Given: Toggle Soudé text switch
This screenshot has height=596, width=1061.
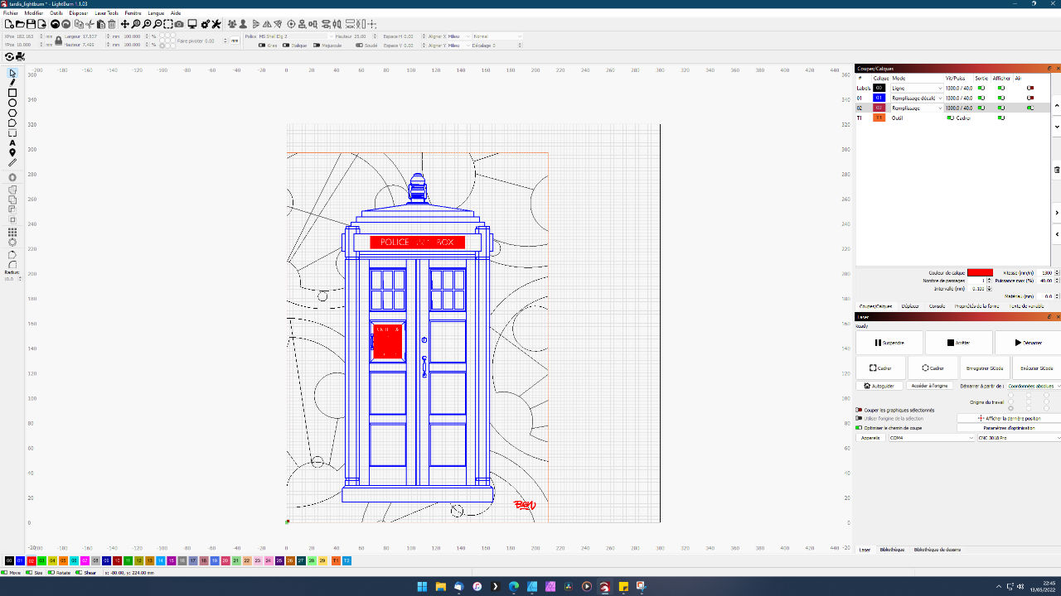Looking at the screenshot, I should pos(360,46).
